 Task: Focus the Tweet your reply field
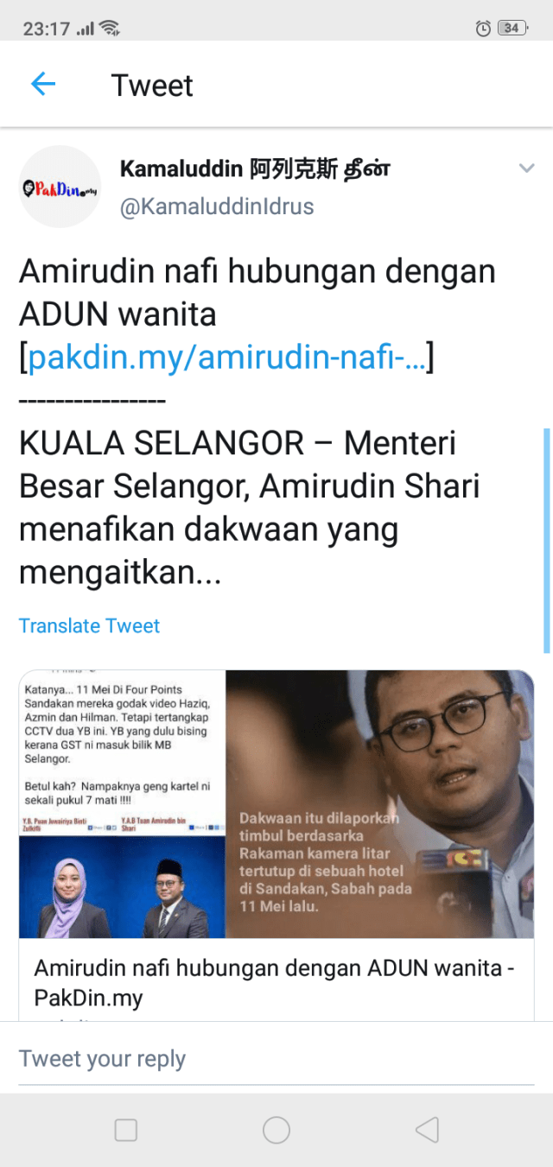[x=276, y=1059]
